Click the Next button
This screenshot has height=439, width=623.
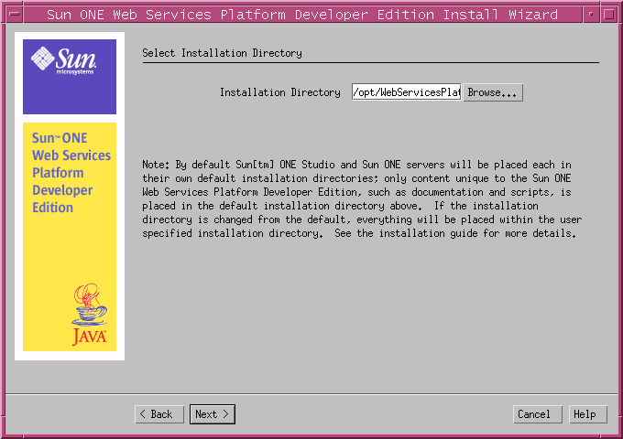(x=213, y=414)
